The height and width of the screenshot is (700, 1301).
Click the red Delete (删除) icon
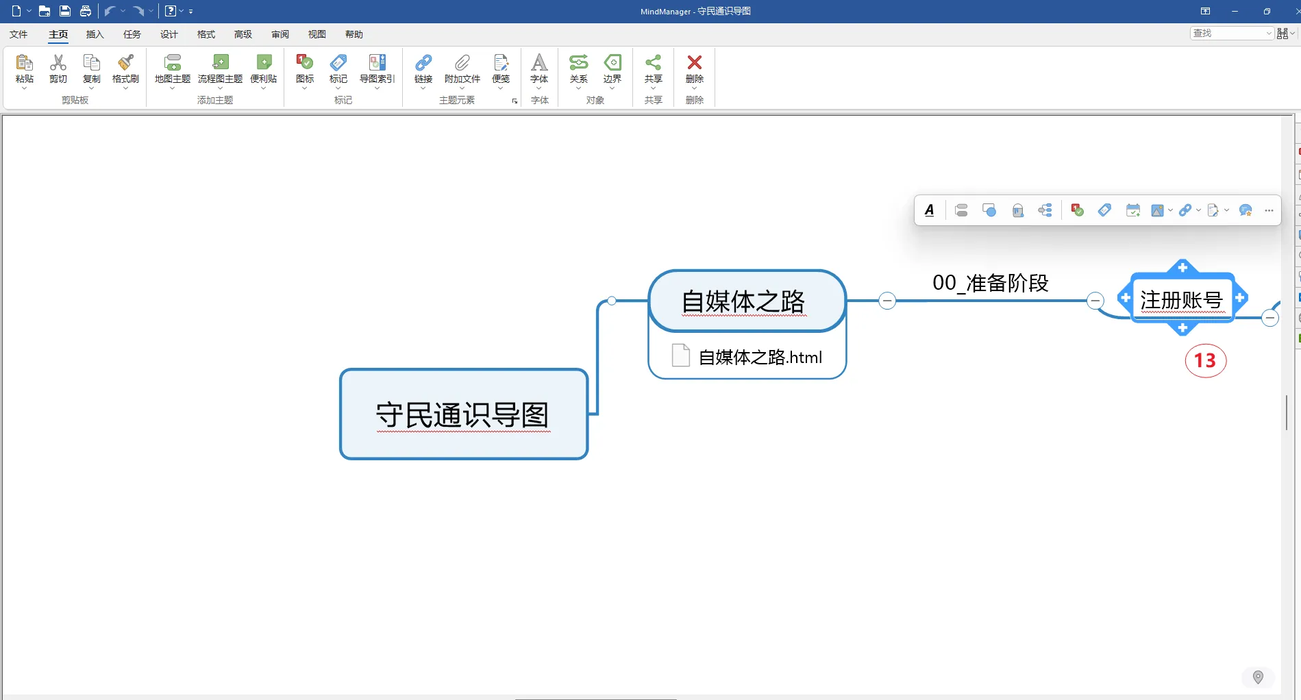tap(695, 63)
